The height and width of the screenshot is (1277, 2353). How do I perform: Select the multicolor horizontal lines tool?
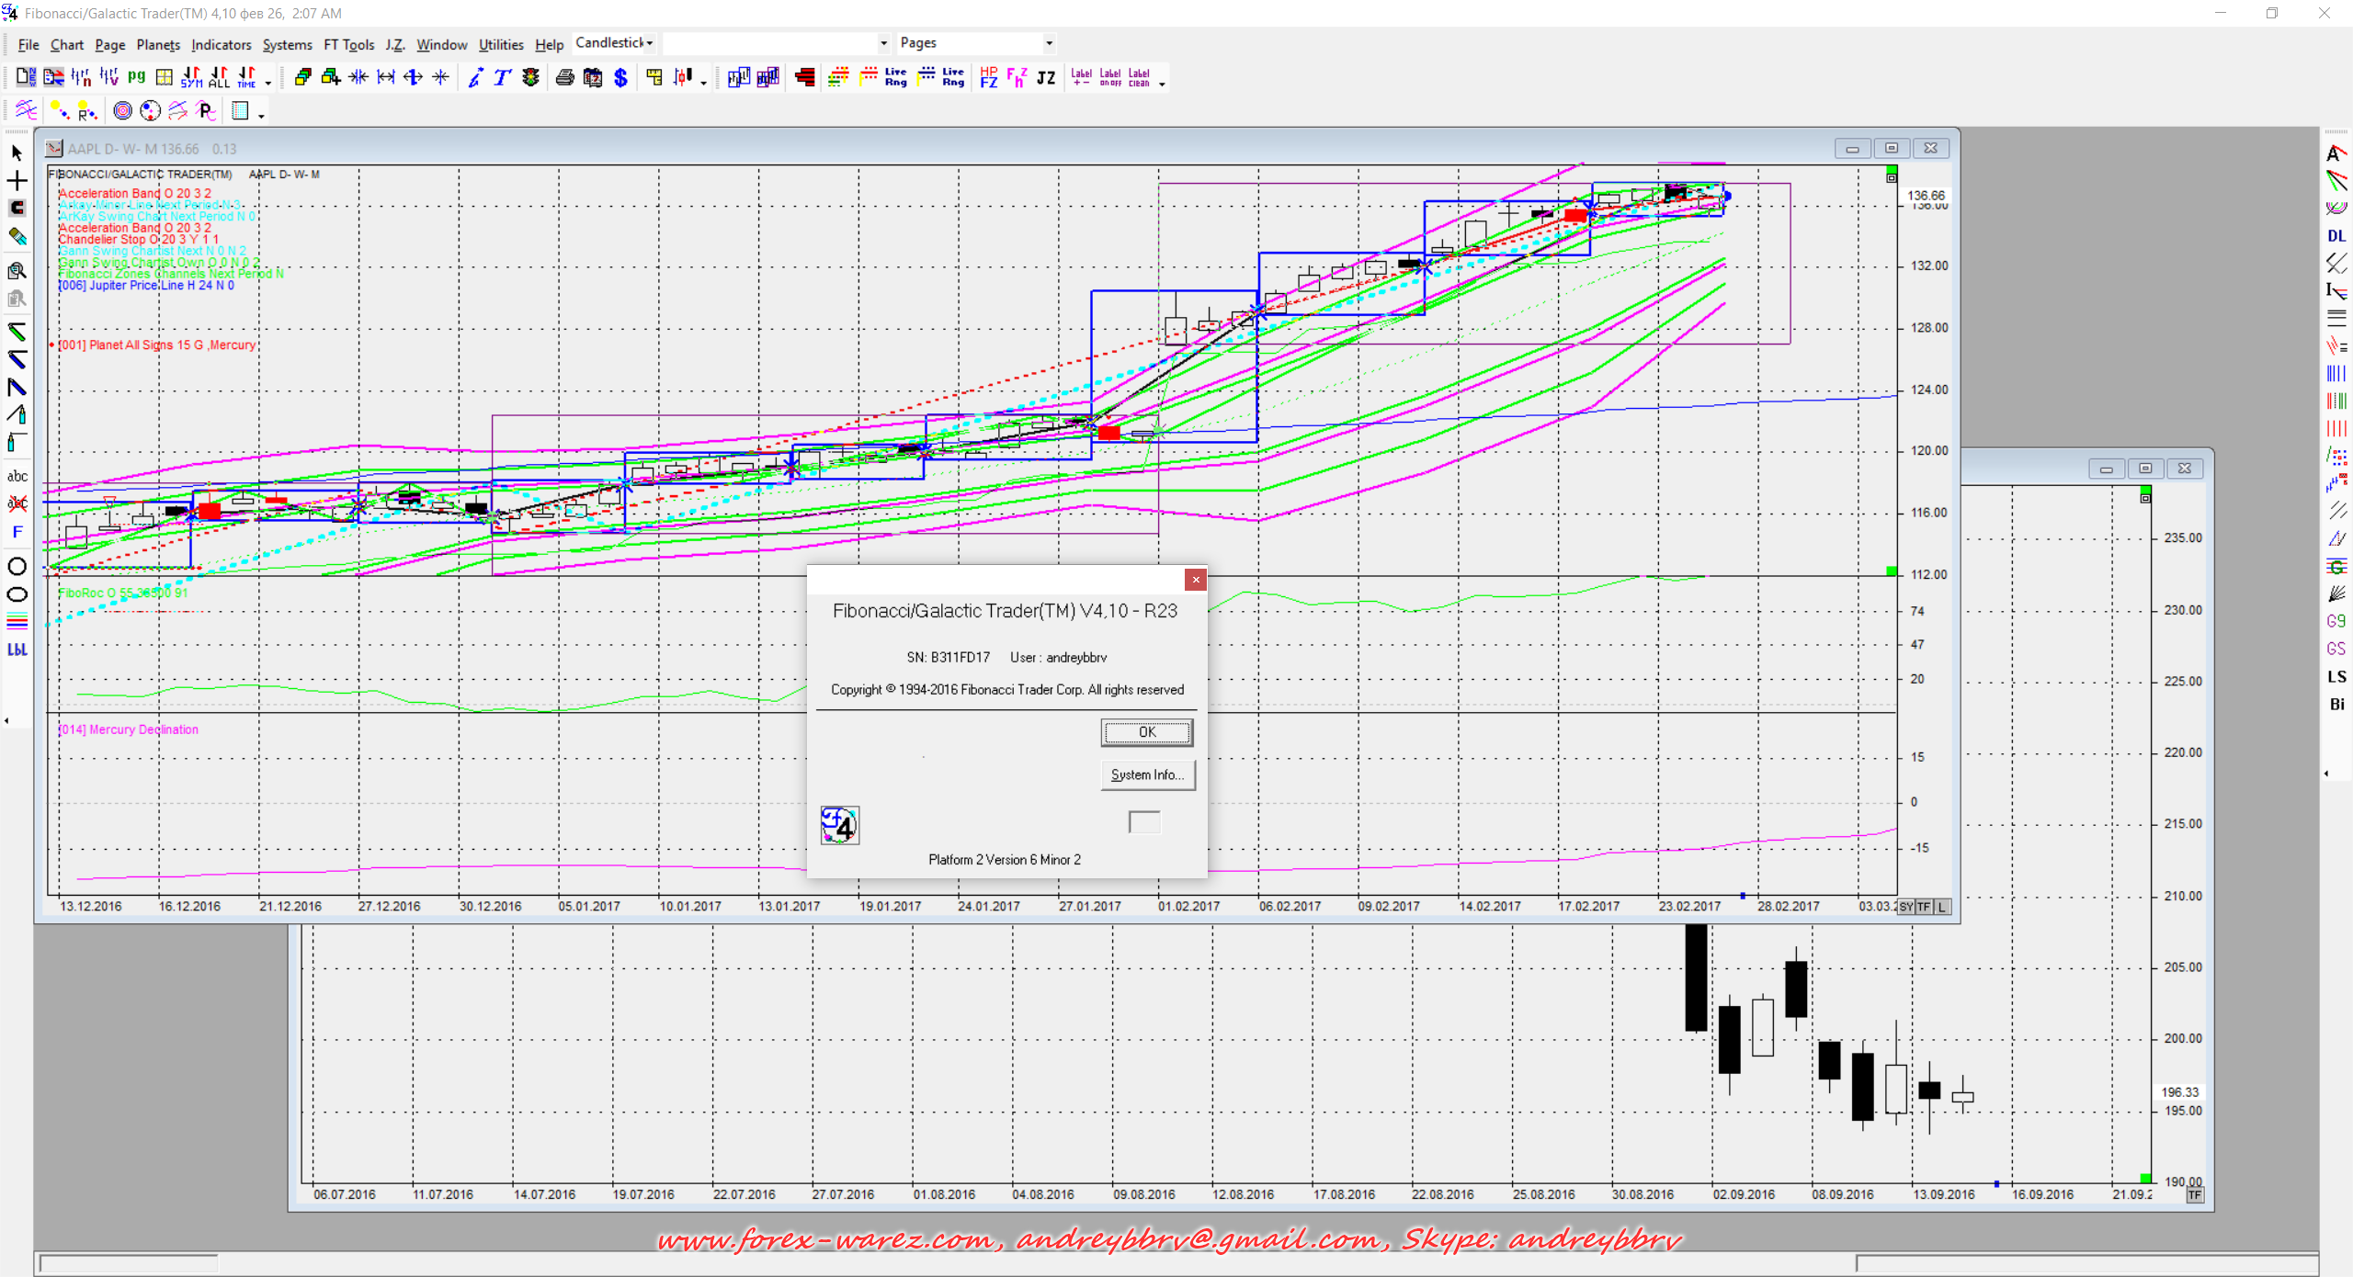point(17,623)
